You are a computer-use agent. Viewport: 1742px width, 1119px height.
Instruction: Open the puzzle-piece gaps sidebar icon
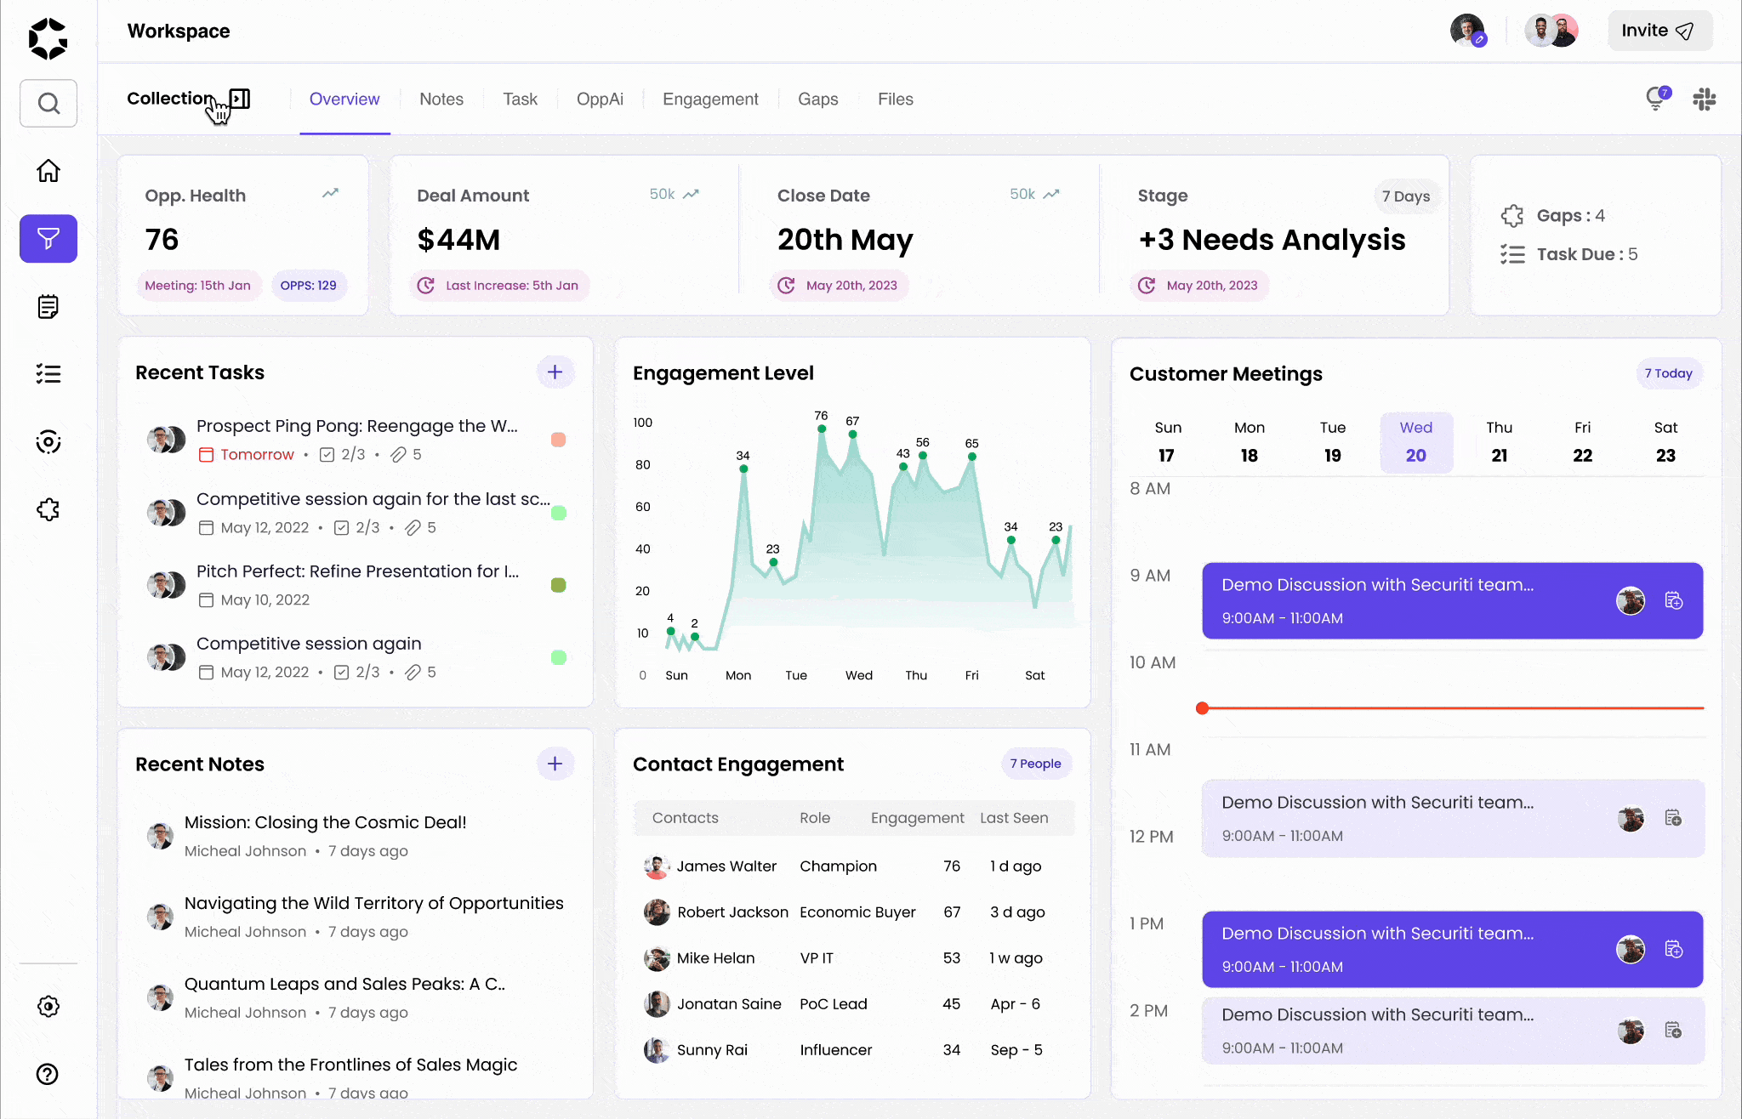[x=48, y=510]
